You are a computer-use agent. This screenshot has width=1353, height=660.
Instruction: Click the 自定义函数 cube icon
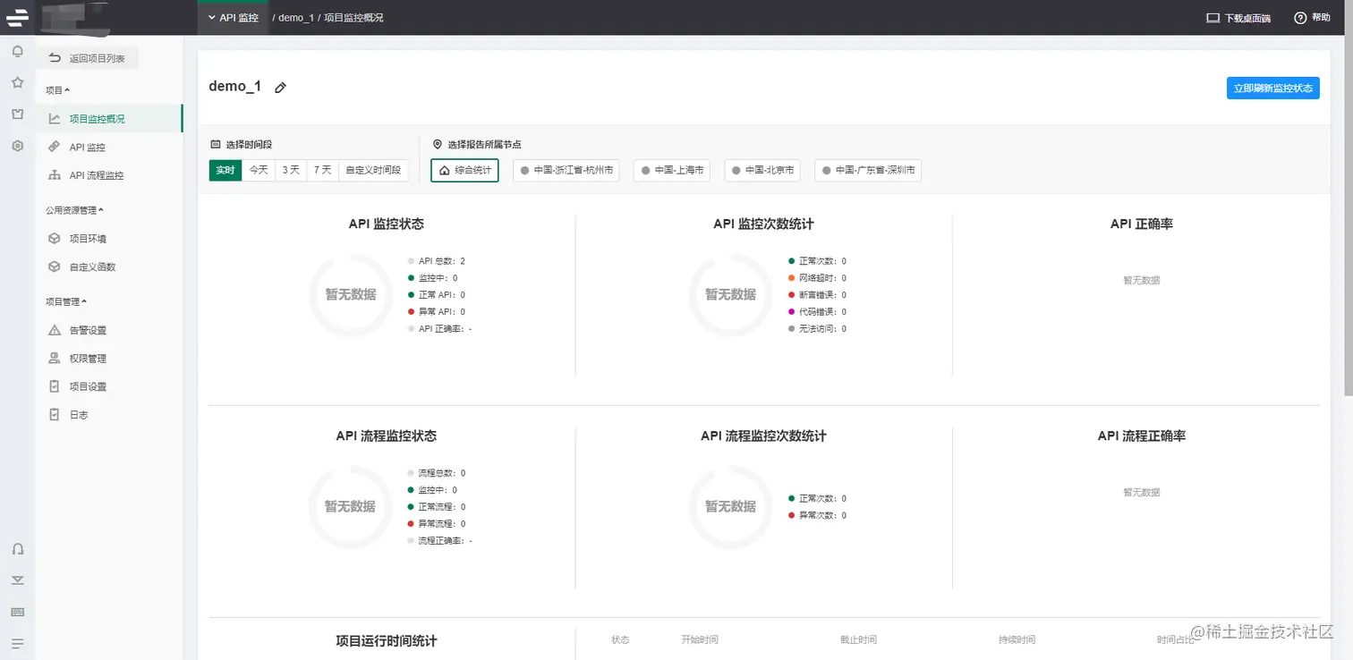click(x=55, y=267)
